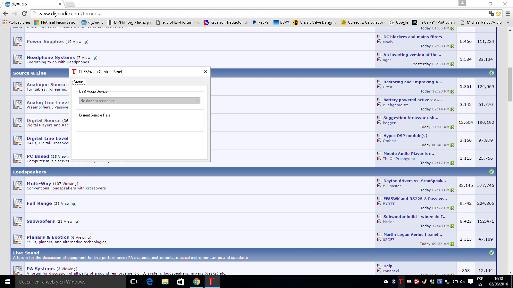Click the Headphone Systems forum icon
This screenshot has height=288, width=513.
pos(18,59)
